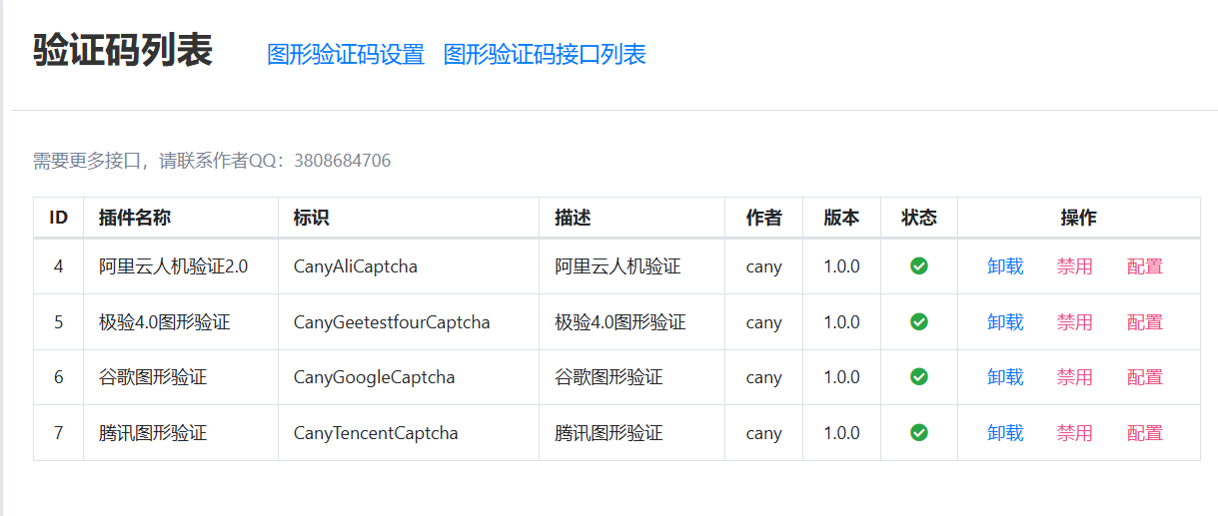Click the 状态 column header
1218x516 pixels.
919,218
